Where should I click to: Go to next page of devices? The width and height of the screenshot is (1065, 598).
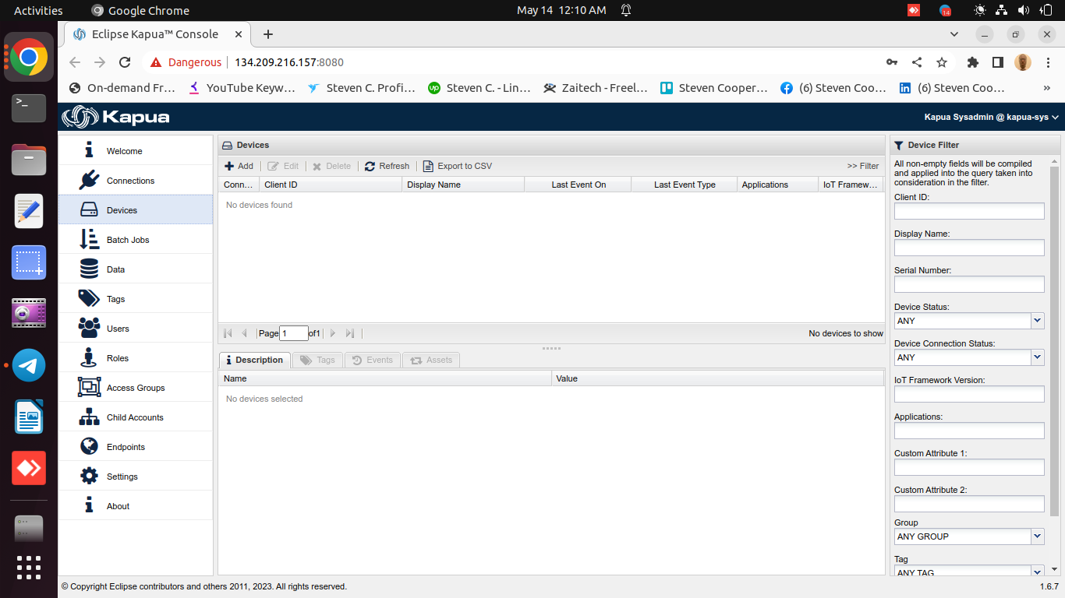point(333,333)
